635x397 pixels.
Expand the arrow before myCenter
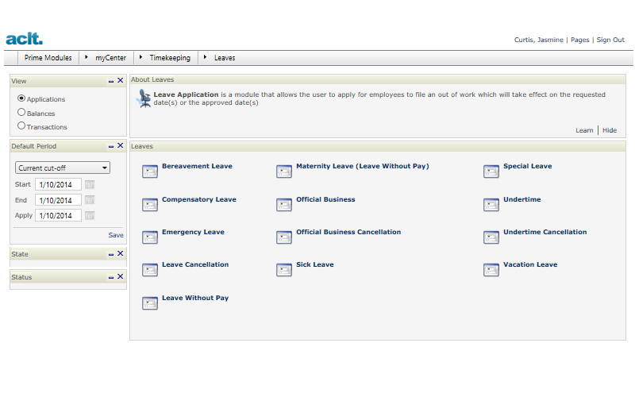click(87, 57)
